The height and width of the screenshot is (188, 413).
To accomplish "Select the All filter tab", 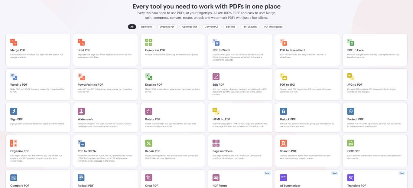I will (132, 27).
